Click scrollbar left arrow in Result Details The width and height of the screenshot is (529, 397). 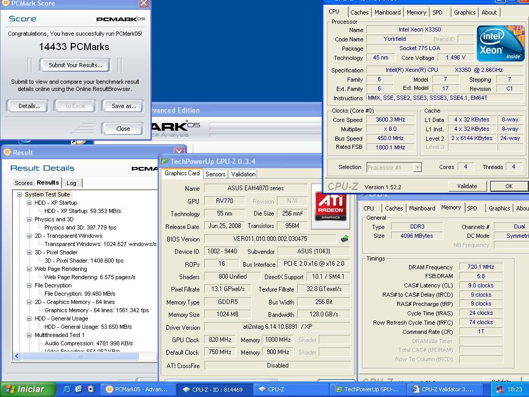(x=17, y=356)
